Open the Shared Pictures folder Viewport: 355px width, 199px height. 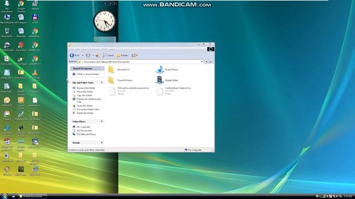(120, 80)
